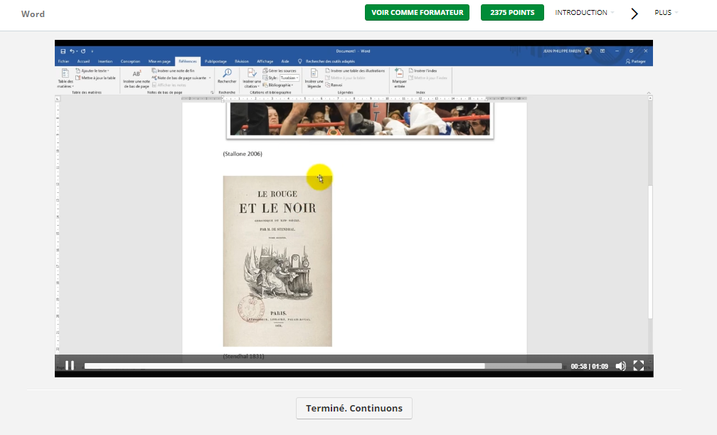Open 'Insérer une citation' dropdown
This screenshot has width=717, height=435.
coord(252,78)
